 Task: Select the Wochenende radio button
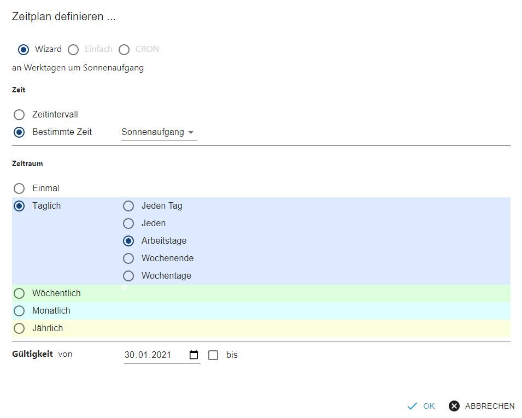tap(128, 258)
